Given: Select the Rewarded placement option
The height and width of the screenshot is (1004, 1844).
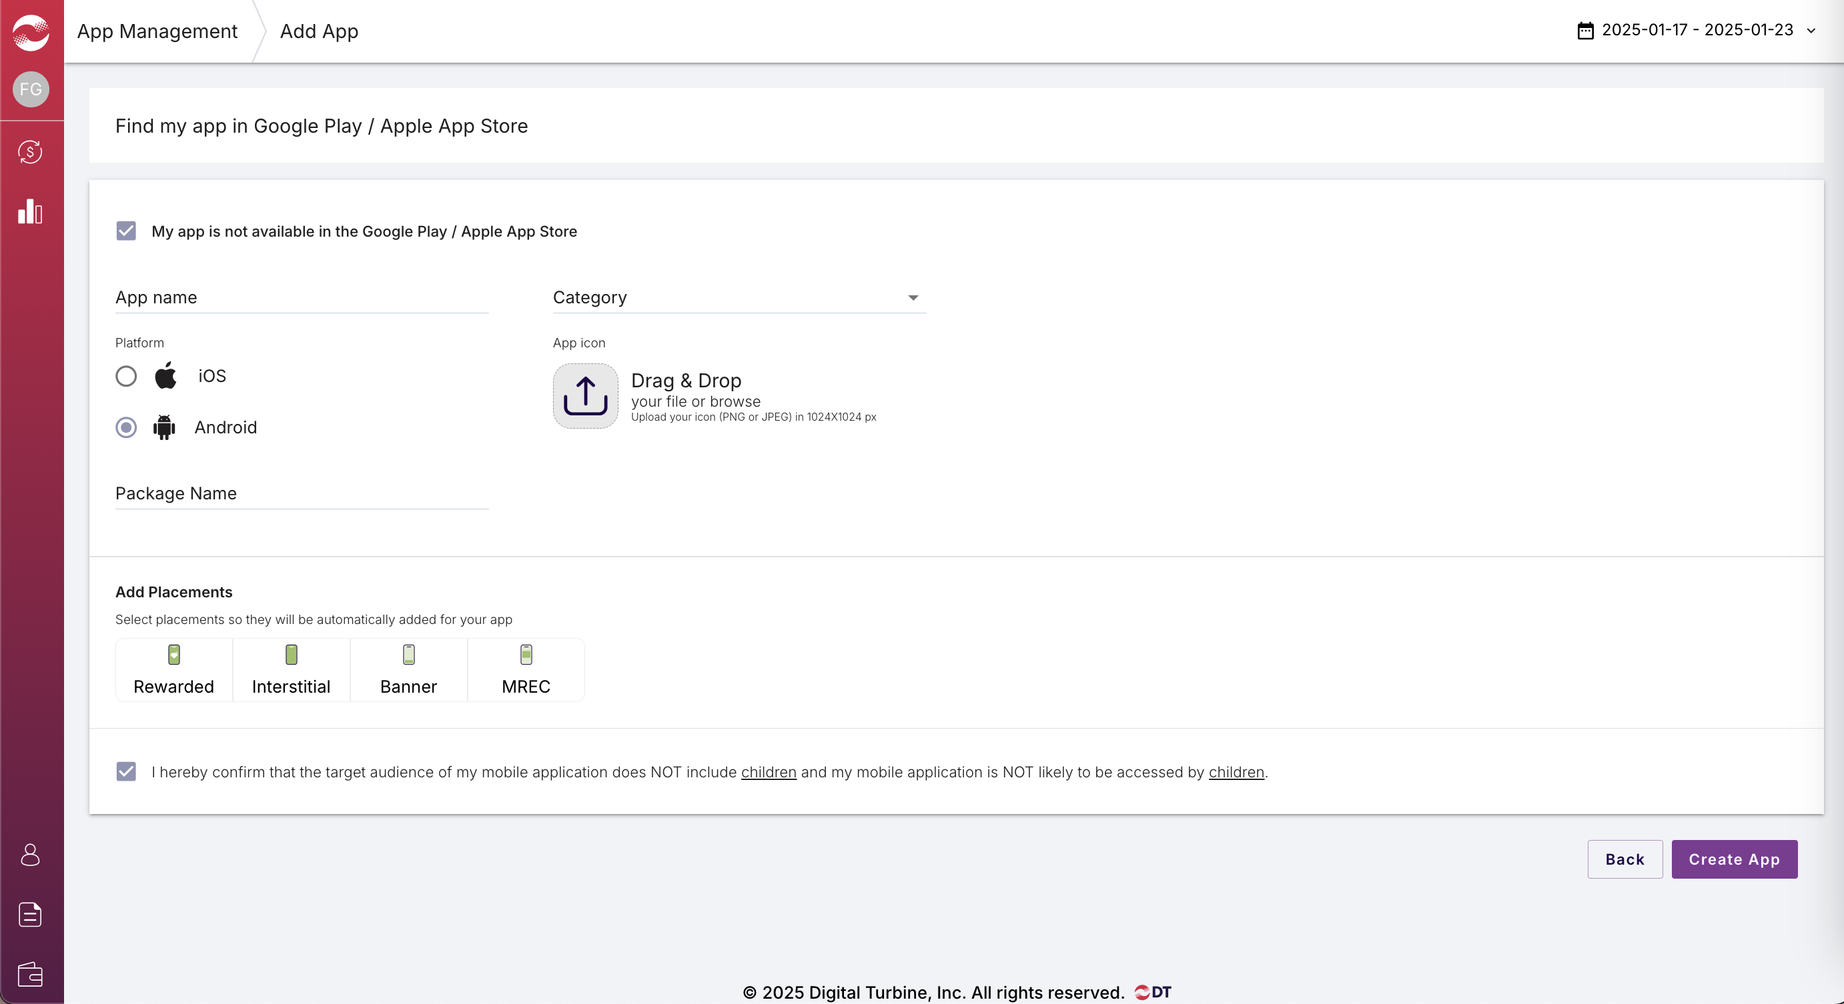Looking at the screenshot, I should (174, 670).
